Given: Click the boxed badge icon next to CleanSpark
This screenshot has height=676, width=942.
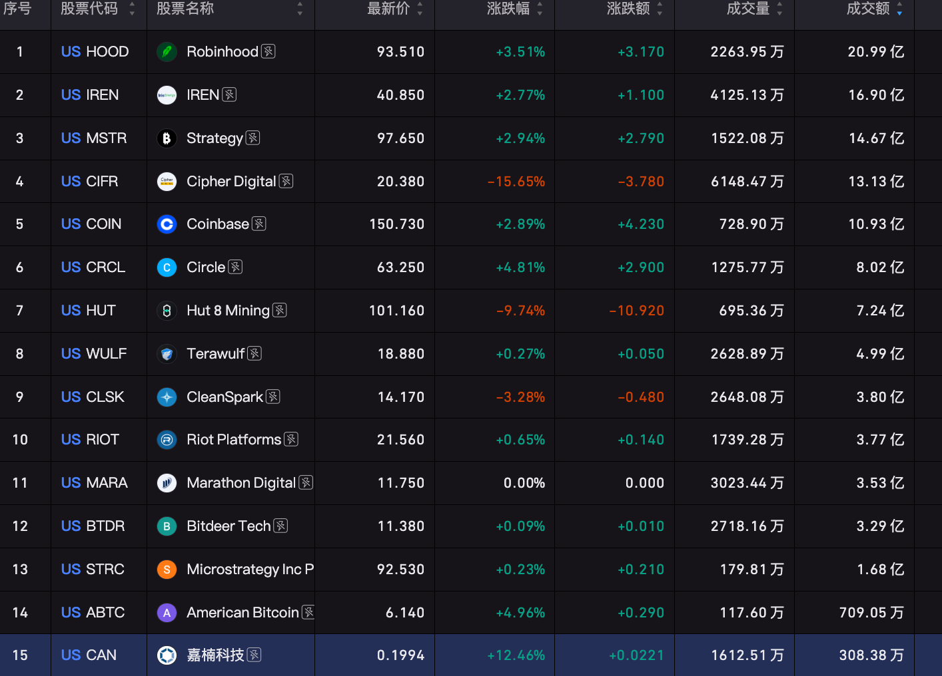Looking at the screenshot, I should point(273,397).
